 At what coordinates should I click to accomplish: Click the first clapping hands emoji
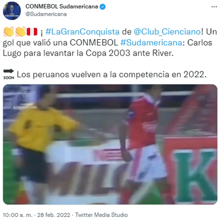tap(9, 32)
